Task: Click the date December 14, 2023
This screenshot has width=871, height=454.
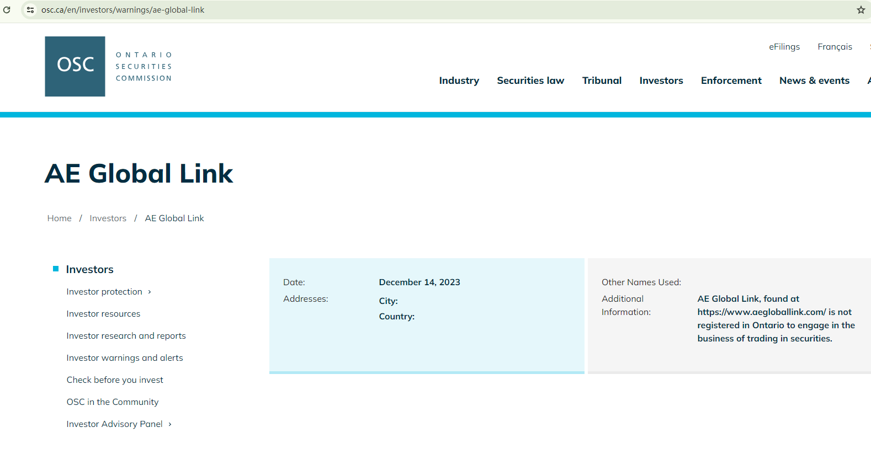Action: (x=419, y=282)
